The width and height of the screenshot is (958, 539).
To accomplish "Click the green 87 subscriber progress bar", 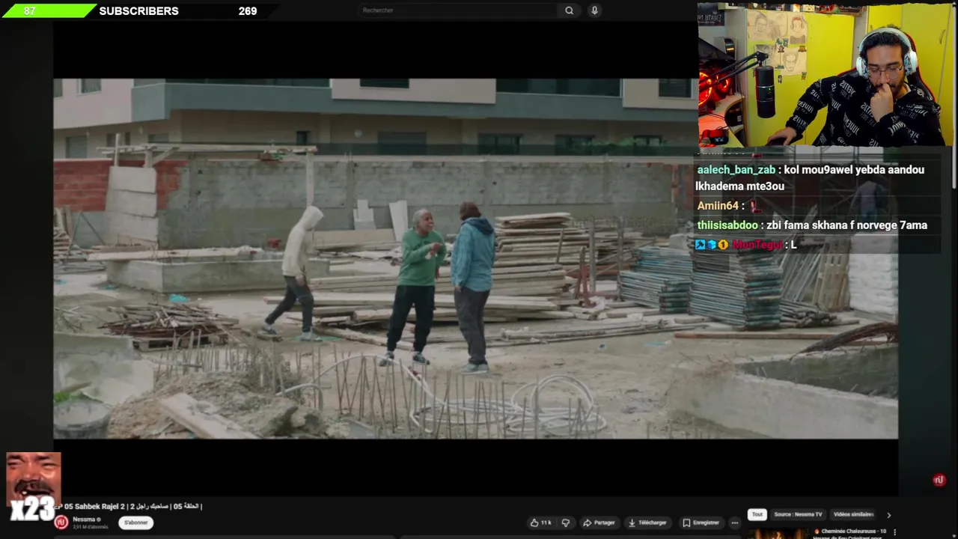I will [x=48, y=10].
